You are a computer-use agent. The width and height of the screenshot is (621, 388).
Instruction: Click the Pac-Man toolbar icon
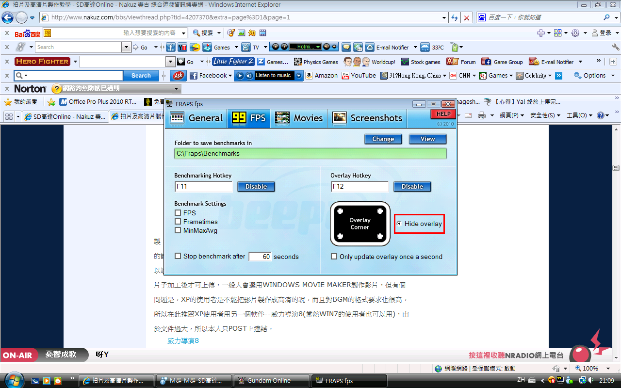(x=195, y=47)
